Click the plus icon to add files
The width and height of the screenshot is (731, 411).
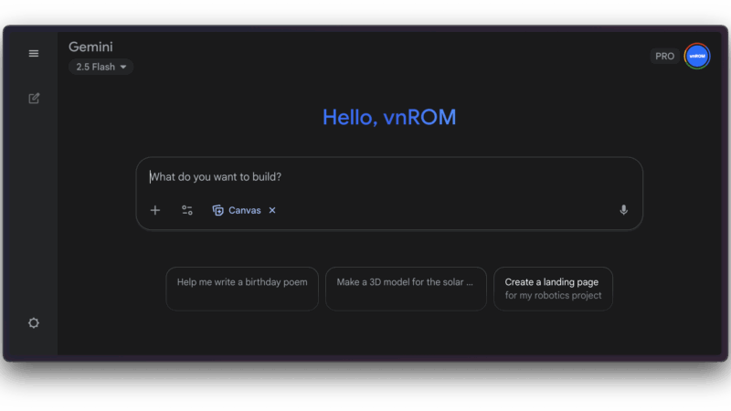pos(155,210)
